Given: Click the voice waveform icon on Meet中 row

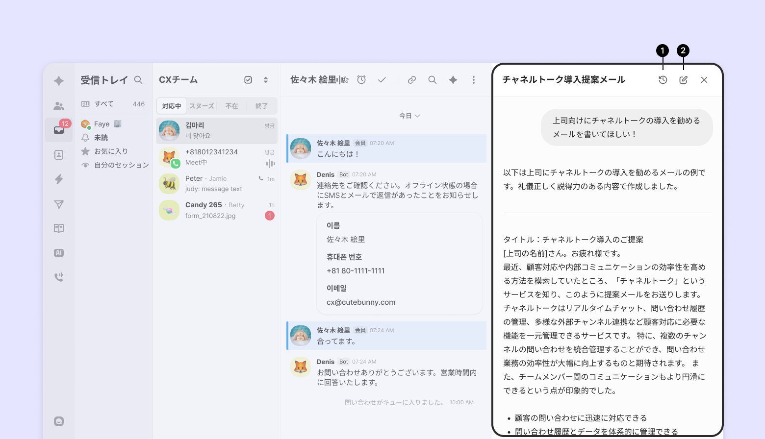Looking at the screenshot, I should coord(270,163).
